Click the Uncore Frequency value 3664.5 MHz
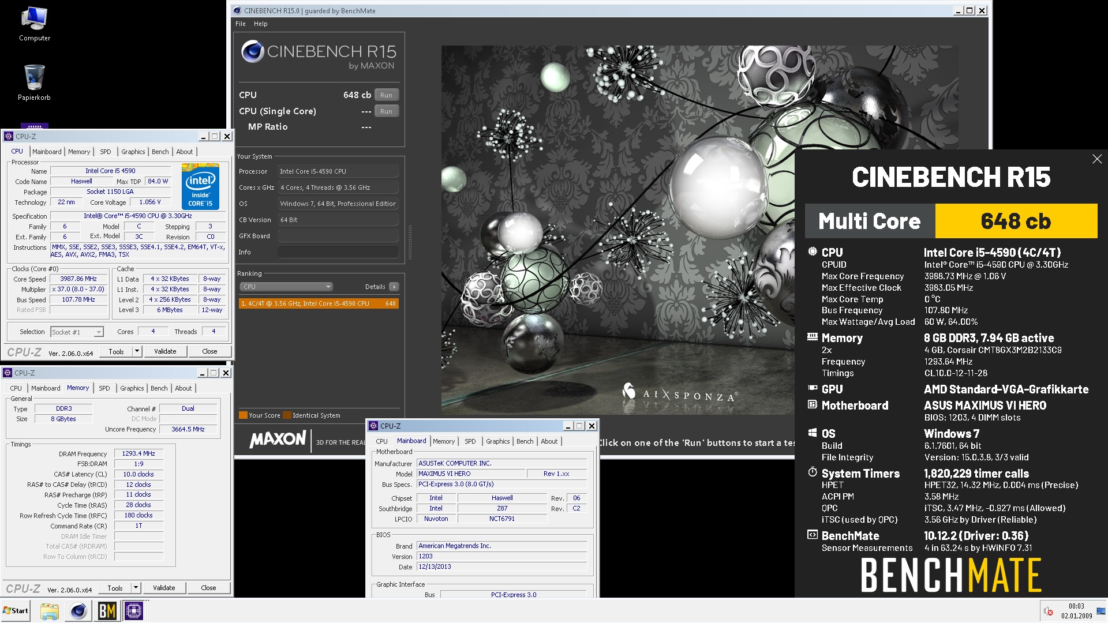This screenshot has height=623, width=1108. (x=188, y=429)
